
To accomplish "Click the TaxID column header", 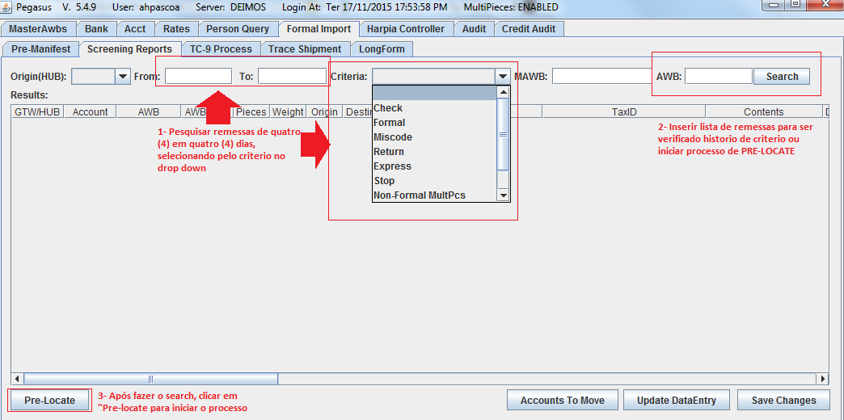I will click(624, 111).
